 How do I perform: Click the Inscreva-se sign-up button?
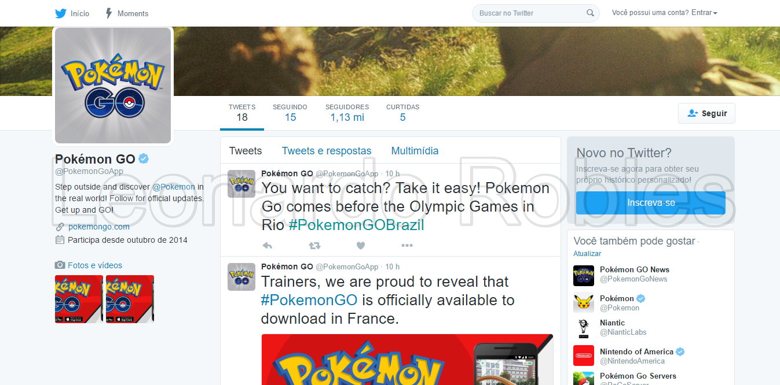(651, 203)
